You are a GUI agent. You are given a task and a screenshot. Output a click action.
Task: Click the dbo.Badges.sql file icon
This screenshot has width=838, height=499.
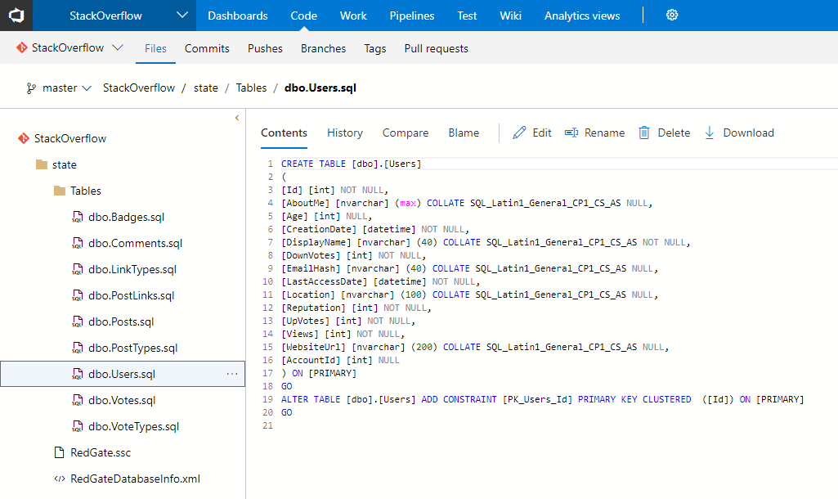(x=78, y=217)
